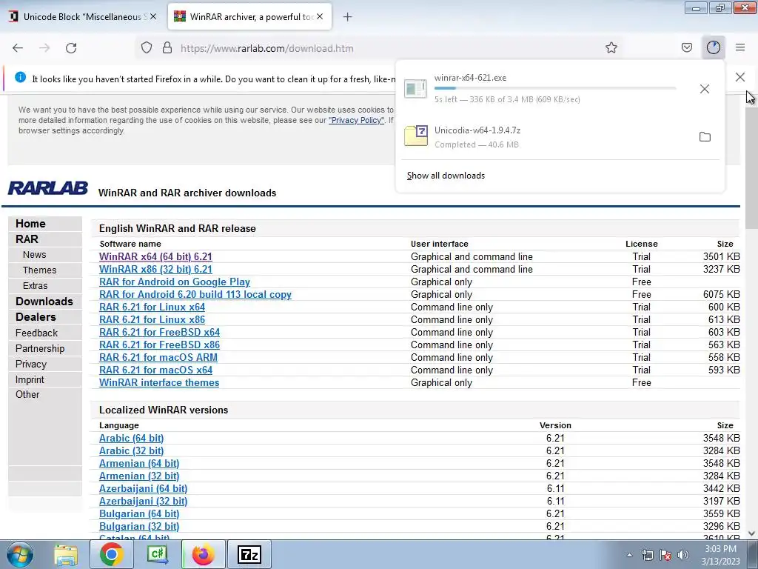Open the network tray icon
This screenshot has width=758, height=569.
647,556
